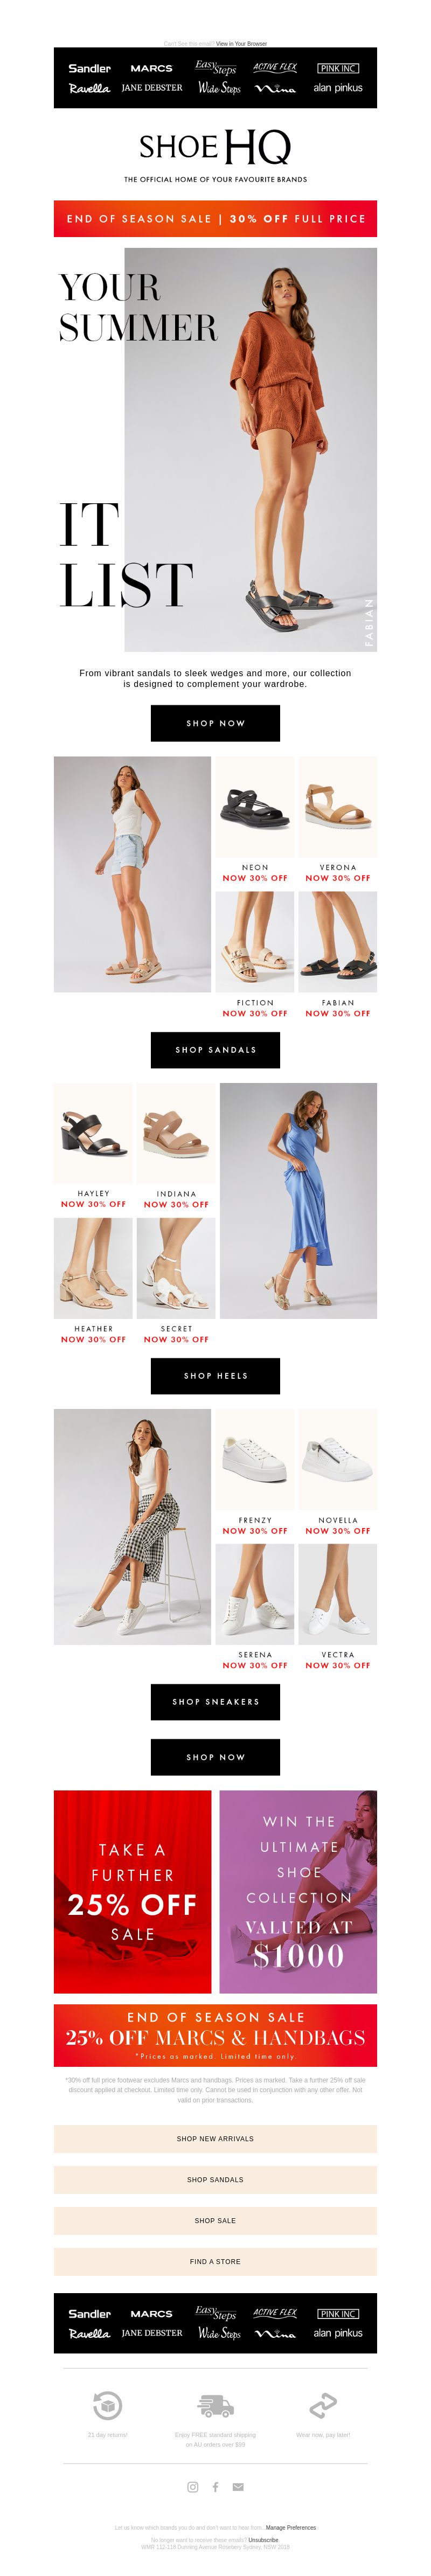Click the 21 day returns icon

click(107, 2405)
